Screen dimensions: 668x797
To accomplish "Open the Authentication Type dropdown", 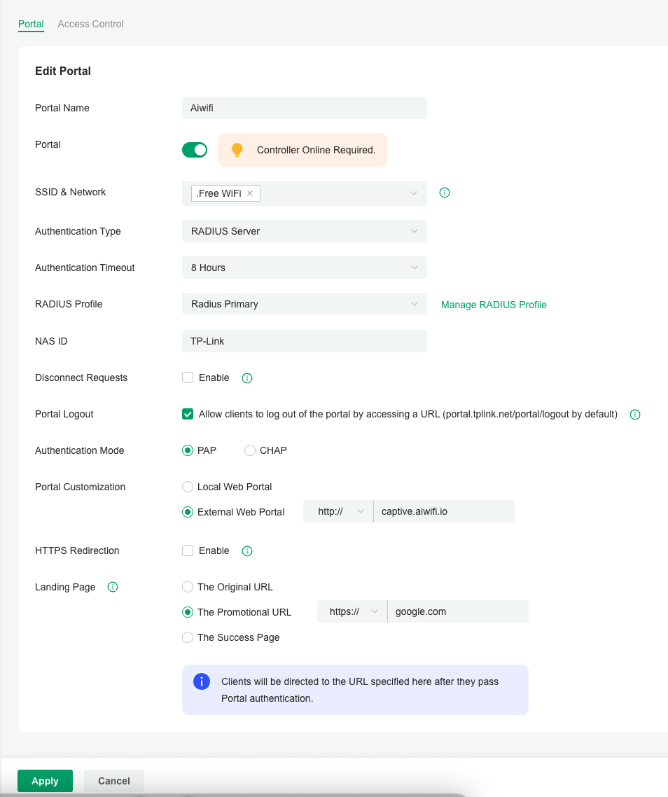I will [x=305, y=231].
